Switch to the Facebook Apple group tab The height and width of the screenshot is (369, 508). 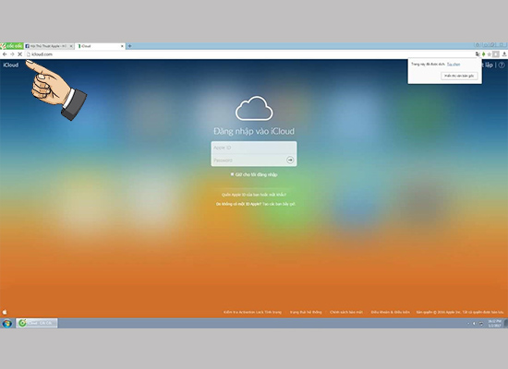(x=49, y=46)
